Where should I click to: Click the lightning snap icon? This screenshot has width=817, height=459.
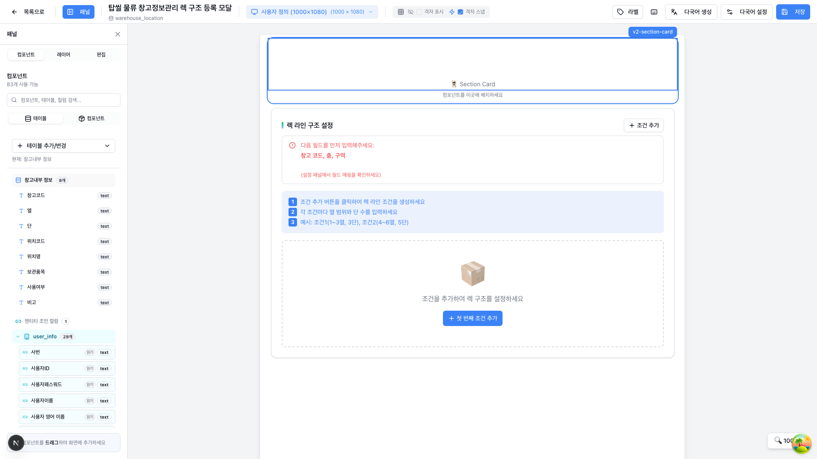(452, 12)
